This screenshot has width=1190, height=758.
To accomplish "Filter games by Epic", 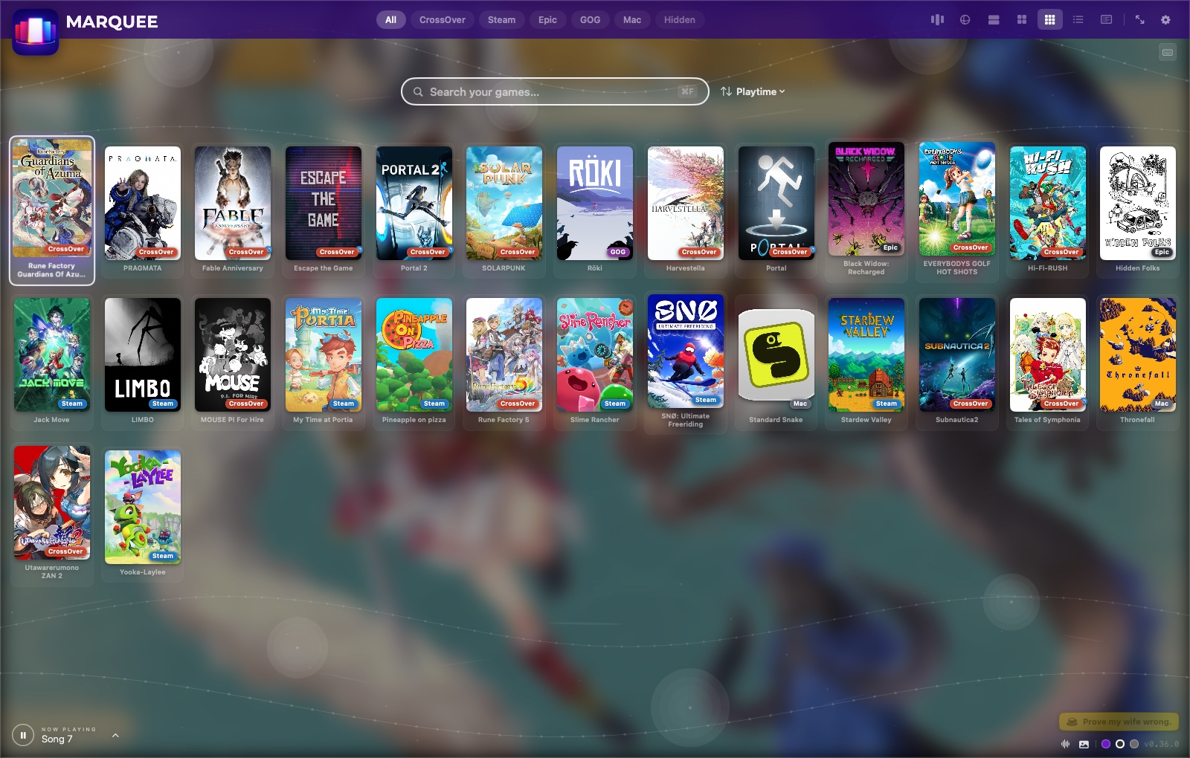I will pyautogui.click(x=548, y=20).
